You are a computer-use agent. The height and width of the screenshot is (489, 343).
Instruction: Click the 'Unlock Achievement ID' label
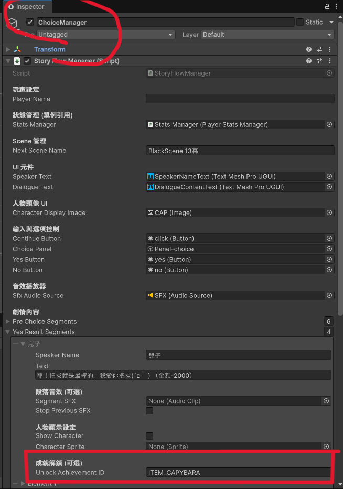tap(70, 472)
